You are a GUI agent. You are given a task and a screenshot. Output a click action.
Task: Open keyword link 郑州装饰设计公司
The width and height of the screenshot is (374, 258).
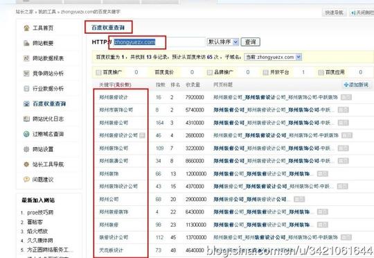118,187
